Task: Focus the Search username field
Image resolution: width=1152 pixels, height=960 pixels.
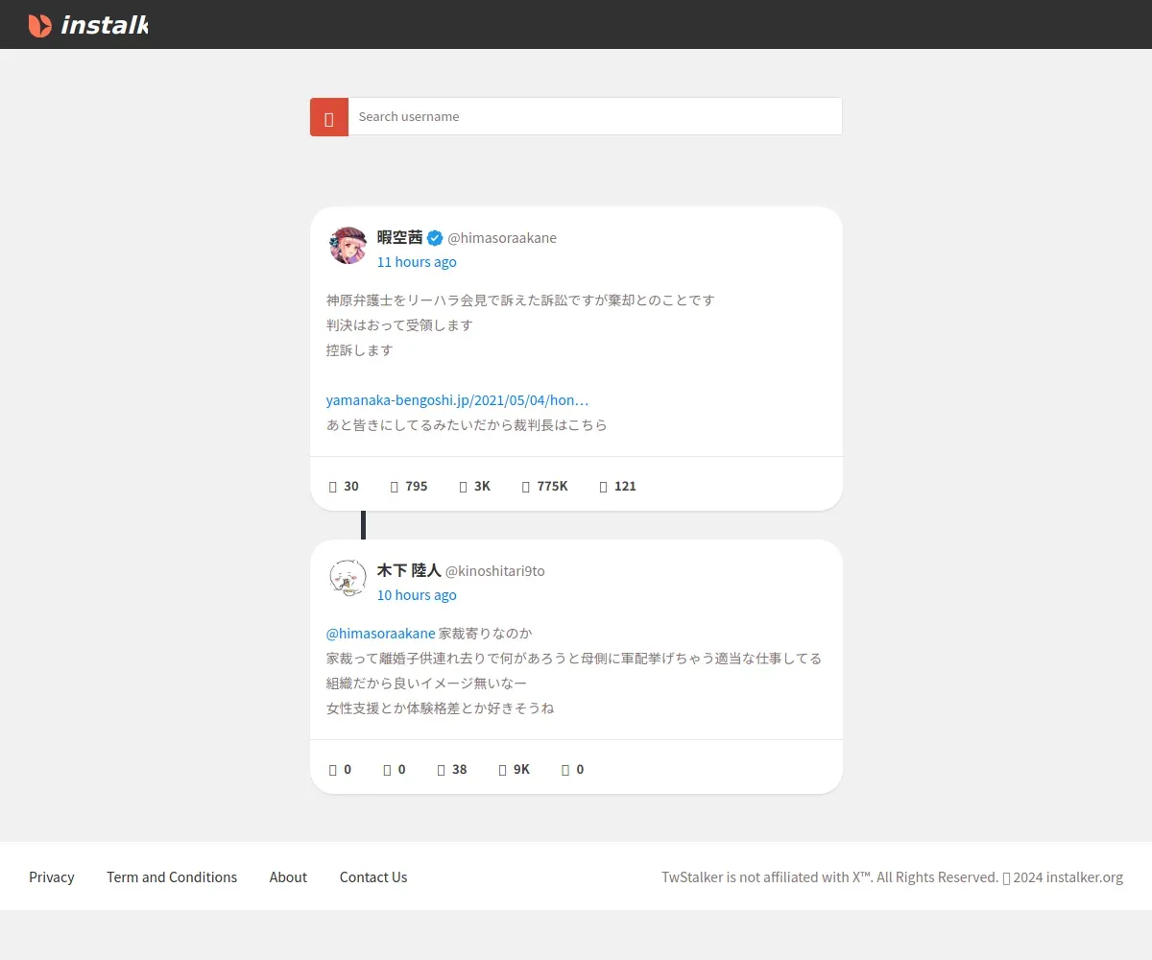Action: point(595,116)
